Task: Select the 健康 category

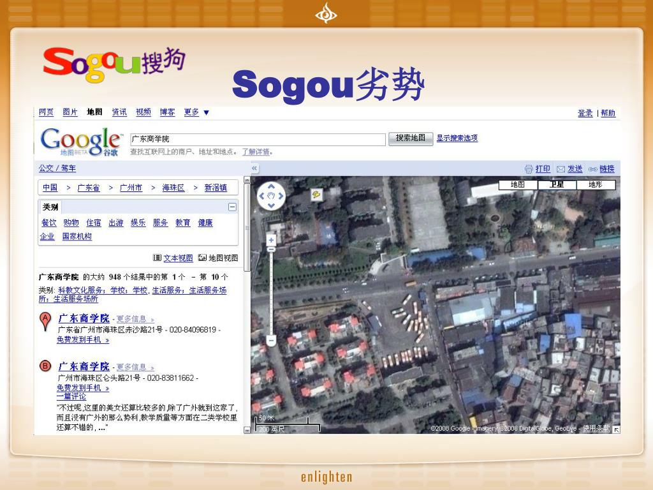Action: tap(205, 223)
